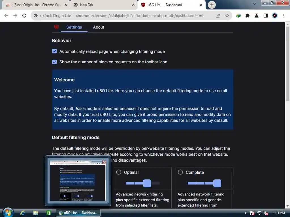
Task: Reload the dashboard page
Action: (24, 16)
